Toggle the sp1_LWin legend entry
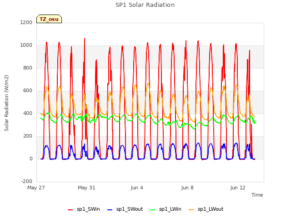291x218 pixels. coord(166,209)
